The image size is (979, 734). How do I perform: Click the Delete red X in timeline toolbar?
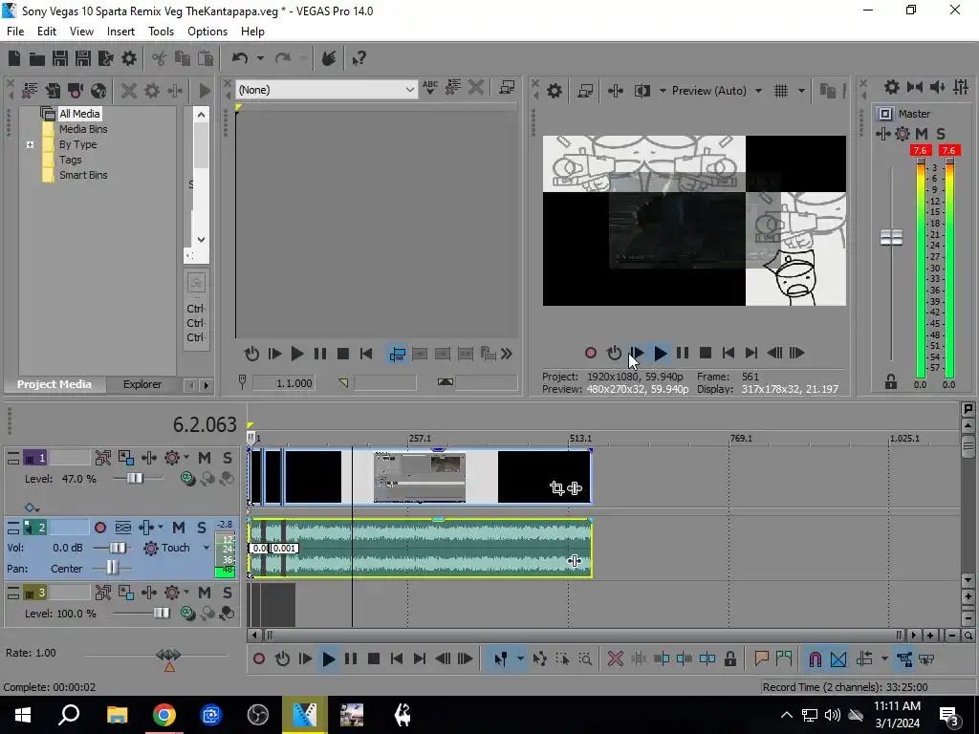616,658
